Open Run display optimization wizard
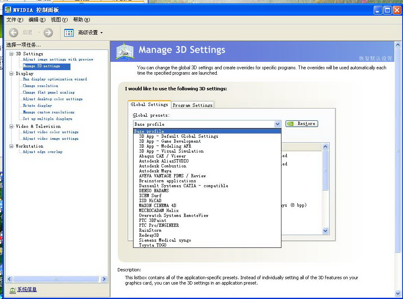Screen dimensions: 403x299 tap(55, 79)
